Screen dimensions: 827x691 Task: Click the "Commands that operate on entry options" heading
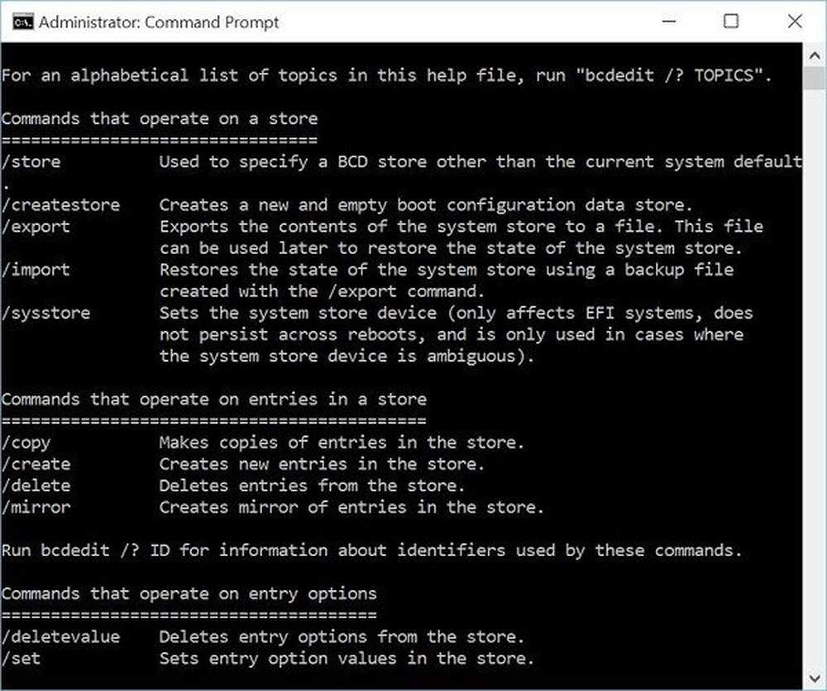point(189,593)
